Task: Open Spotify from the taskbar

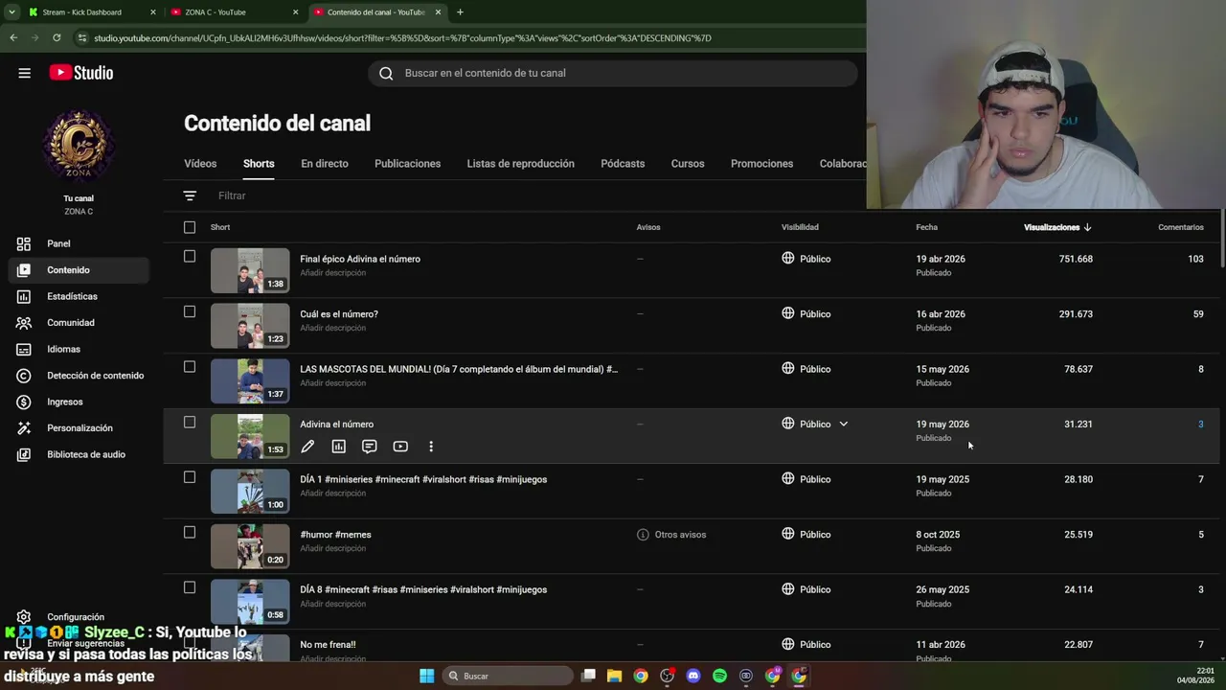Action: 720,676
